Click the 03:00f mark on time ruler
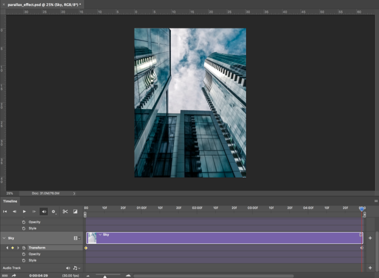Screen dimensions: 379x278 tap(252, 208)
